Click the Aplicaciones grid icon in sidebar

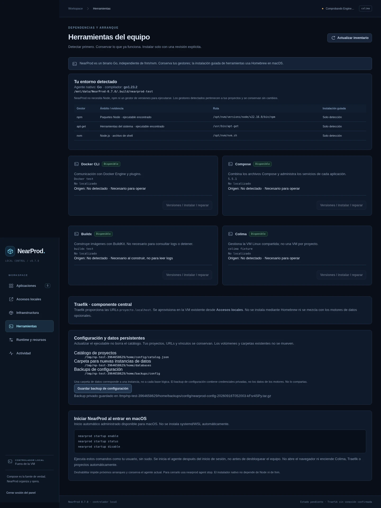[11, 286]
